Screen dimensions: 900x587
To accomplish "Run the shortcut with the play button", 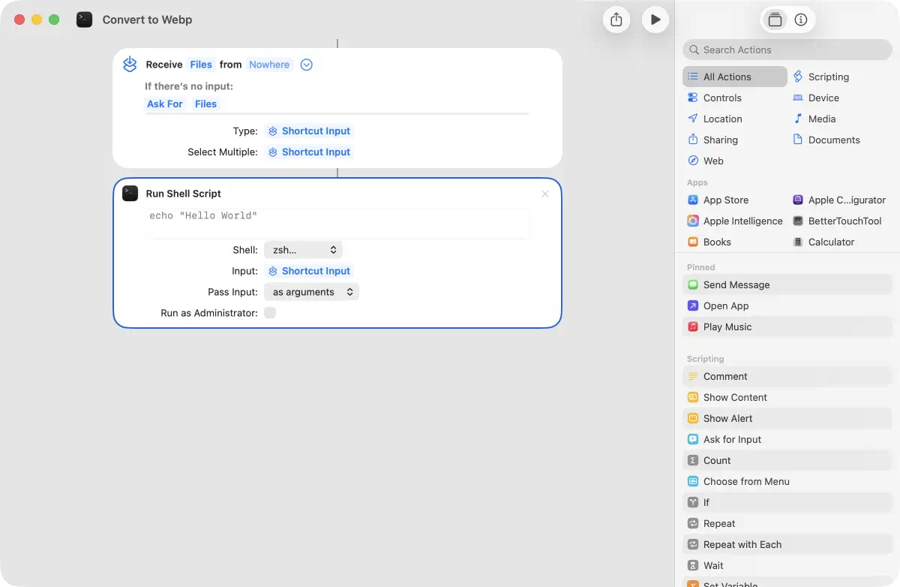I will point(655,20).
